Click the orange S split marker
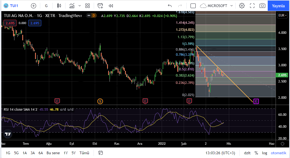This screenshot has width=290, height=158. [100, 101]
